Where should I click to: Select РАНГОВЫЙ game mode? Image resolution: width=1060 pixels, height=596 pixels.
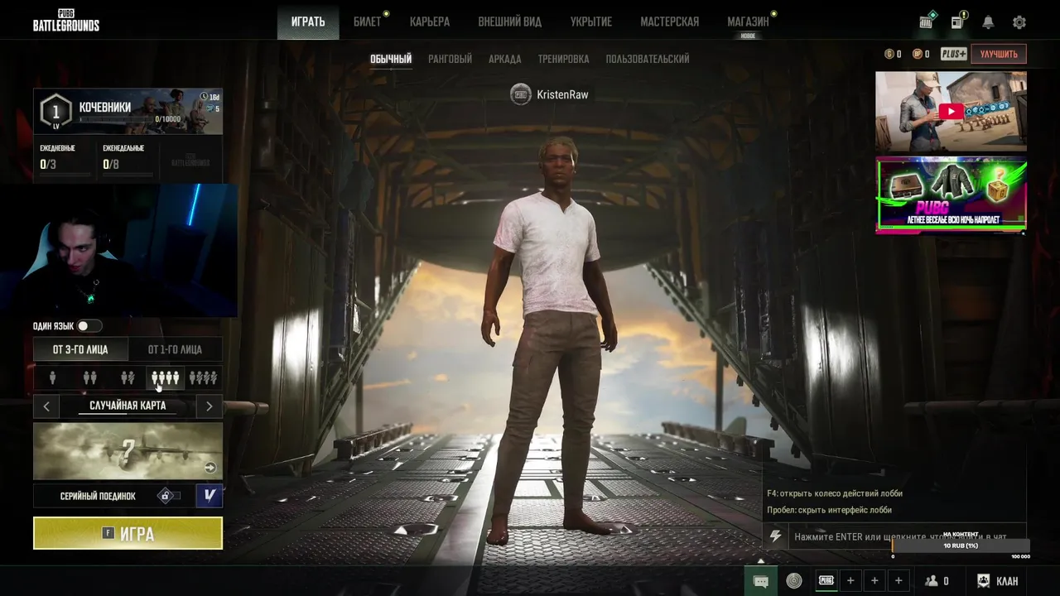450,59
